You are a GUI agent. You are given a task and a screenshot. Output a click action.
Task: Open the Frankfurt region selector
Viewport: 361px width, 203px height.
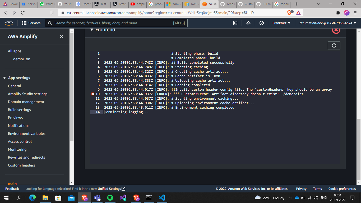[x=281, y=23]
